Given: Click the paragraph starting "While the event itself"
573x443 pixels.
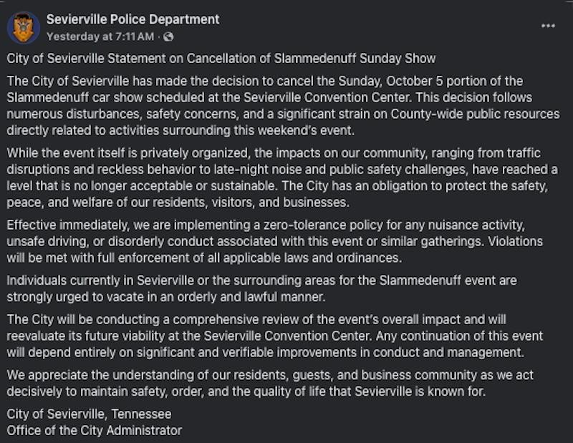Looking at the screenshot, I should click(x=283, y=177).
